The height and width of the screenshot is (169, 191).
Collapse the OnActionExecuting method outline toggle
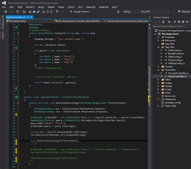(18, 103)
